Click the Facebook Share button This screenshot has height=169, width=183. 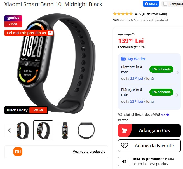tap(151, 4)
